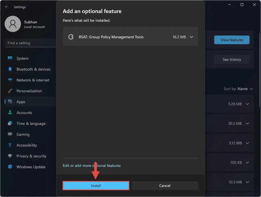This screenshot has height=197, width=261.
Task: Expand the 705 KB feature row
Action: [247, 163]
